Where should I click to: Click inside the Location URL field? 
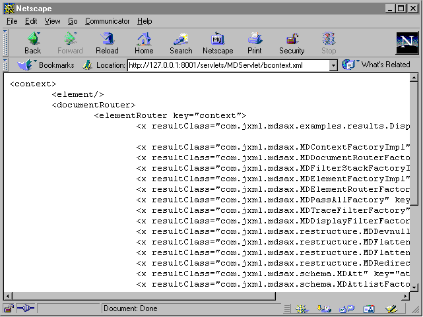click(x=228, y=65)
